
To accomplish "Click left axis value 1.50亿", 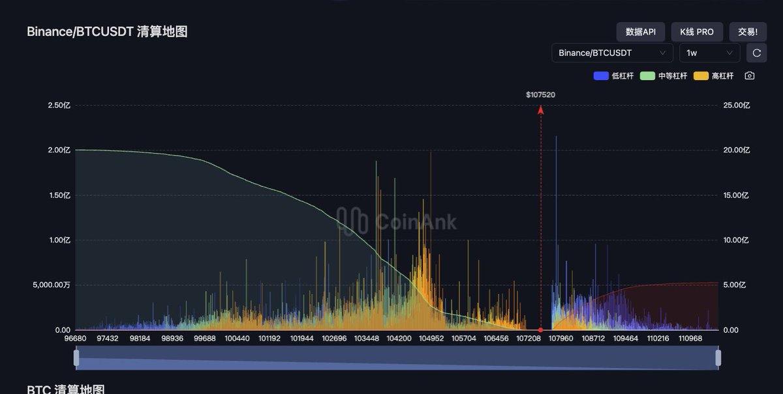I will (59, 195).
